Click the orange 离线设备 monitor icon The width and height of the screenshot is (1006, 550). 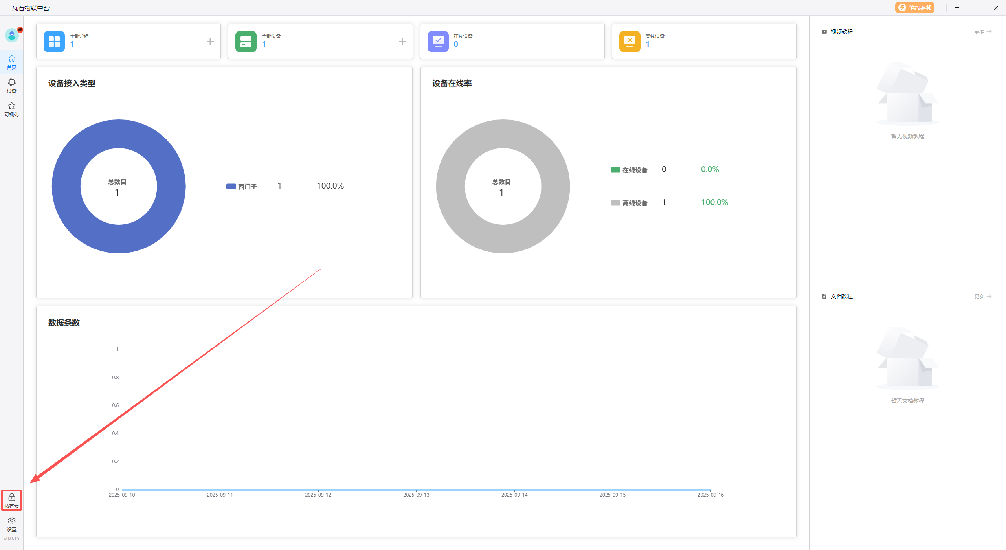[630, 41]
